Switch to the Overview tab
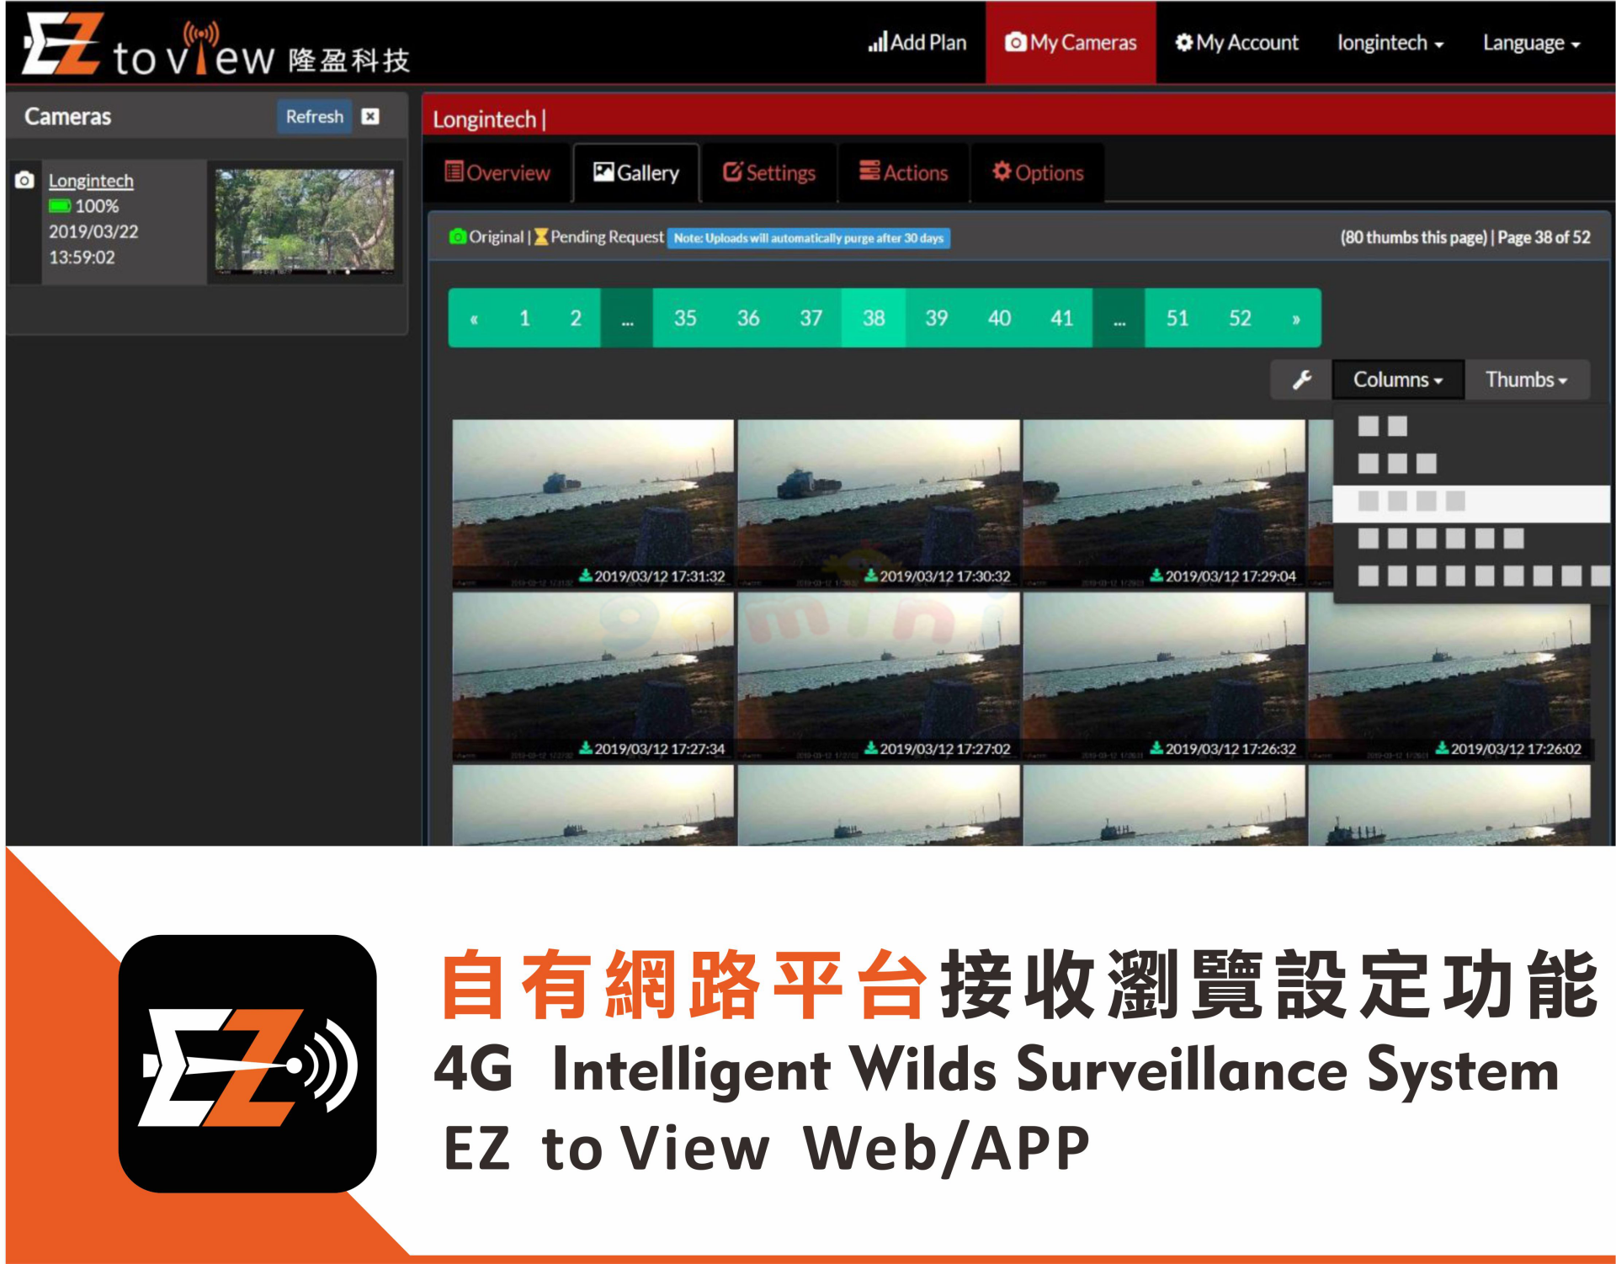This screenshot has width=1616, height=1264. pyautogui.click(x=497, y=173)
